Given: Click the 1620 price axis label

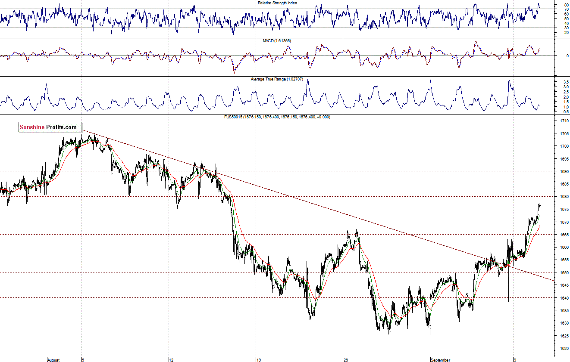Looking at the screenshot, I should point(564,349).
